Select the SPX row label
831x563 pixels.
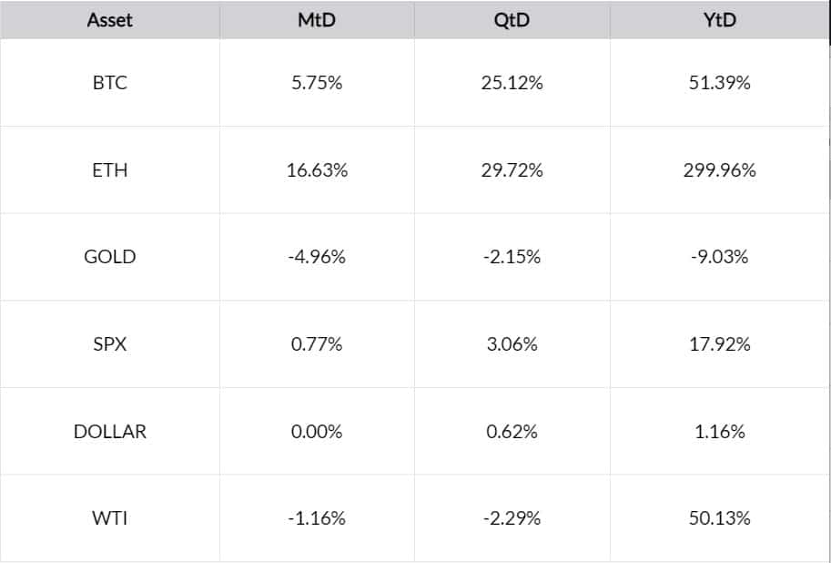point(109,344)
